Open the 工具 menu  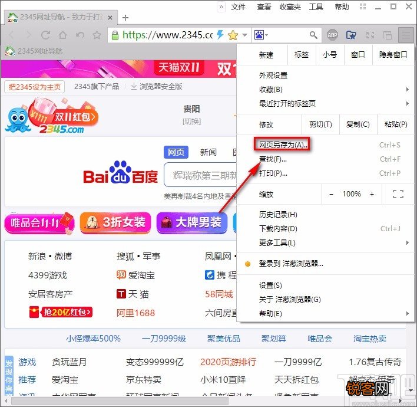click(316, 7)
